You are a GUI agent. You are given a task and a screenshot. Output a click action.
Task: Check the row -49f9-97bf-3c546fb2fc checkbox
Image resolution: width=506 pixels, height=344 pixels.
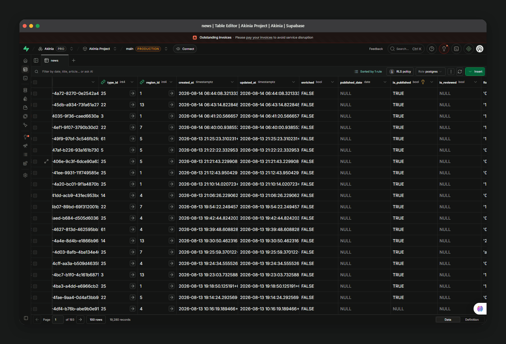pyautogui.click(x=35, y=139)
